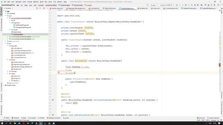Open the Terminal tool window
The width and height of the screenshot is (223, 125).
15,118
